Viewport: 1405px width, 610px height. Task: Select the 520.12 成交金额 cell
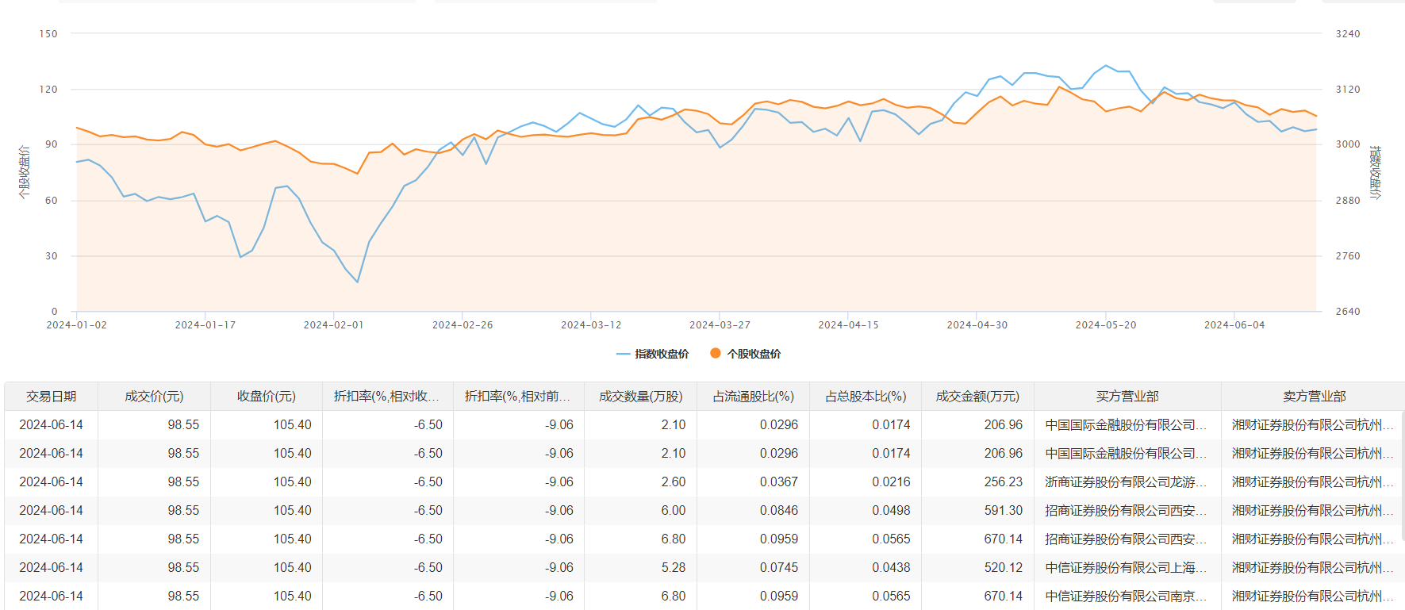[1003, 567]
